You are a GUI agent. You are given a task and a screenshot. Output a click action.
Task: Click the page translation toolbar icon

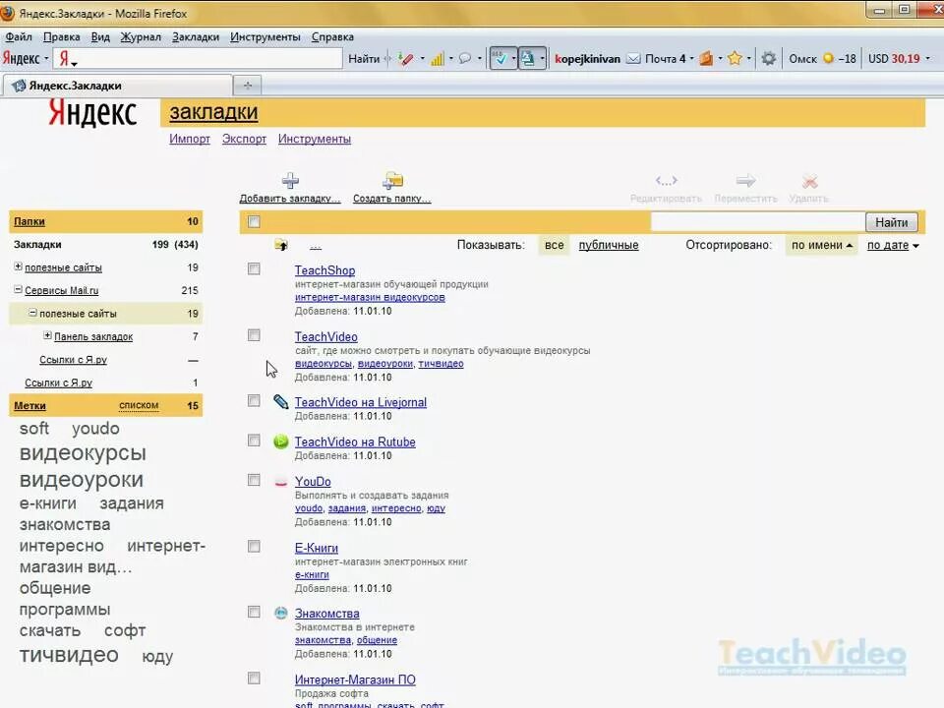pyautogui.click(x=527, y=58)
